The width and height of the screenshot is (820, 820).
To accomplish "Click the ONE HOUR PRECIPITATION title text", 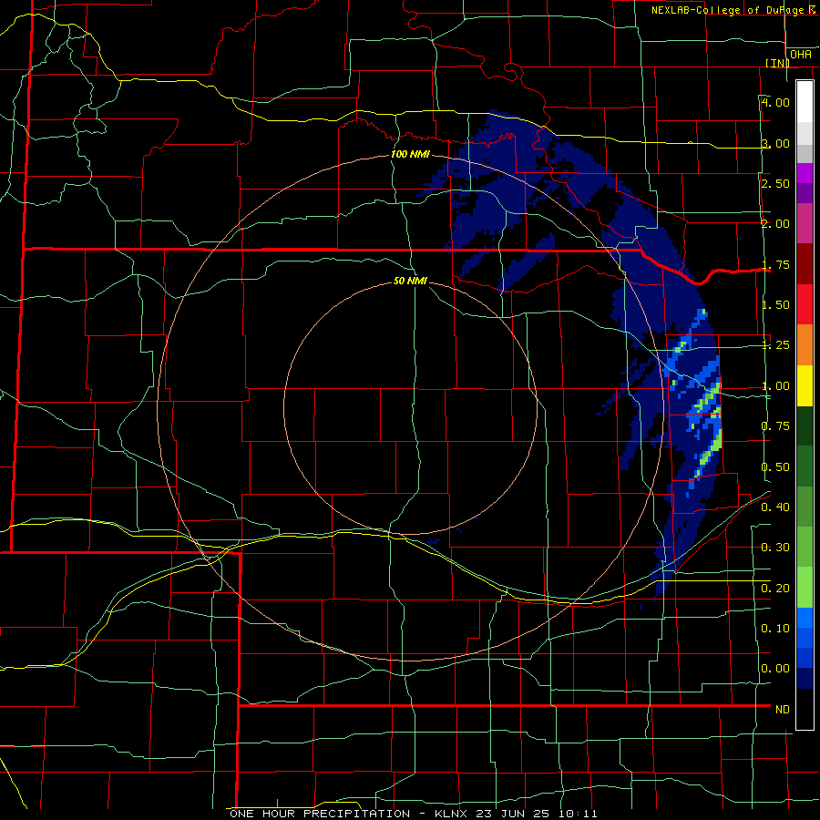I will coord(320,814).
